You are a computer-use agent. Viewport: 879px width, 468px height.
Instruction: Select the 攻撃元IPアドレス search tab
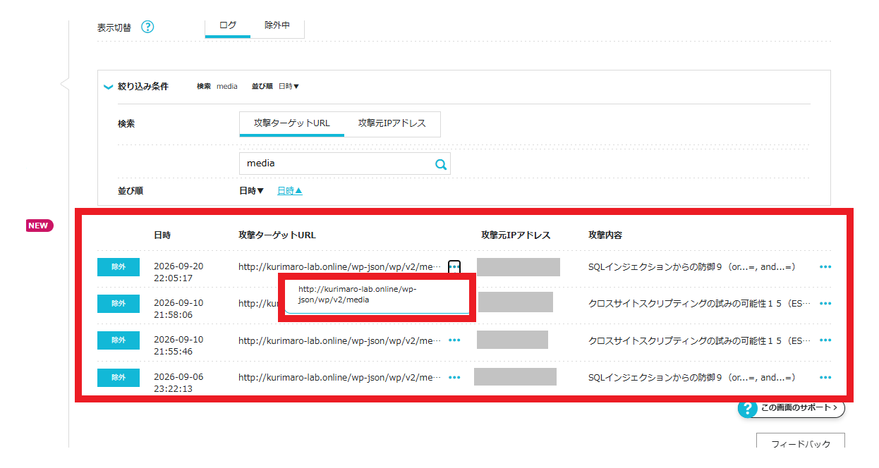tap(392, 123)
